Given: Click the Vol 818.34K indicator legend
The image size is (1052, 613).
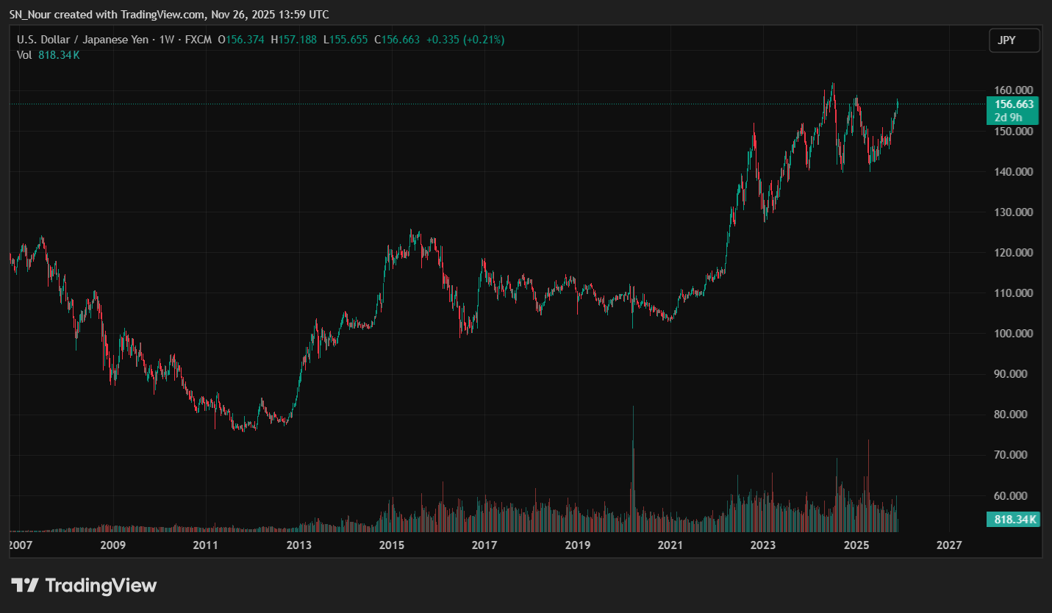Looking at the screenshot, I should click(x=48, y=55).
